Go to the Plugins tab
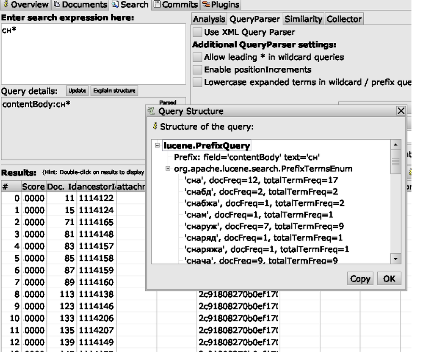Viewport: 423px width, 353px height. click(221, 5)
